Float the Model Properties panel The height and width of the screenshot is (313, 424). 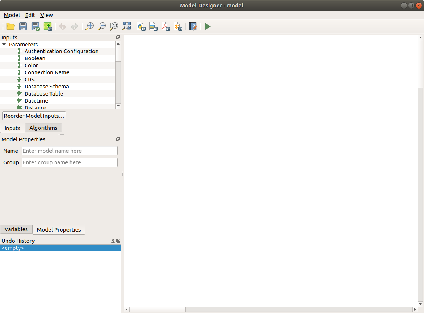[118, 139]
